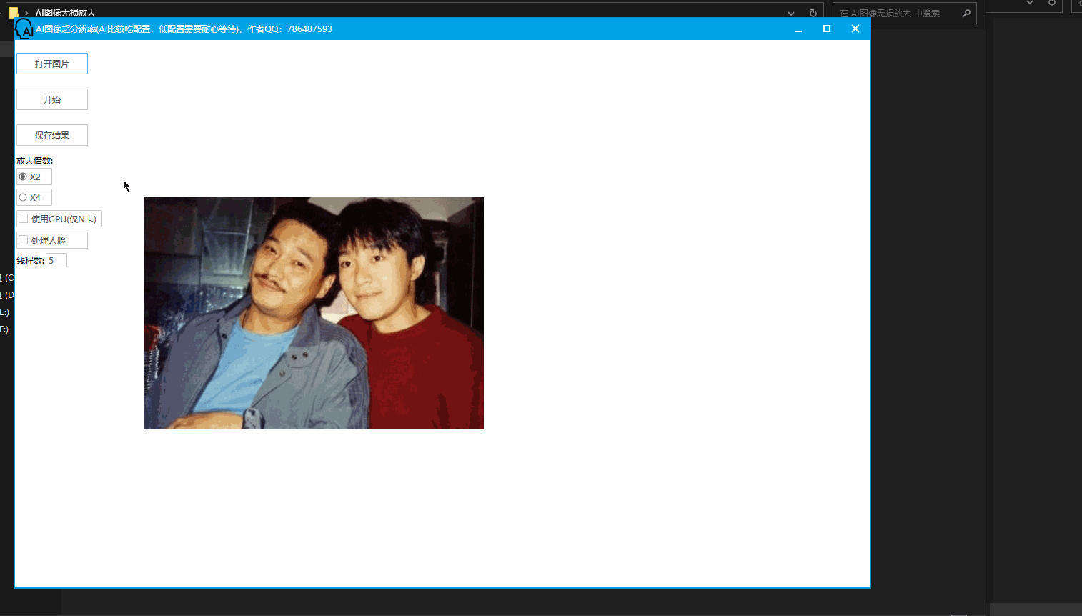Start upscaling with the 开始 button
The image size is (1082, 616).
point(51,99)
